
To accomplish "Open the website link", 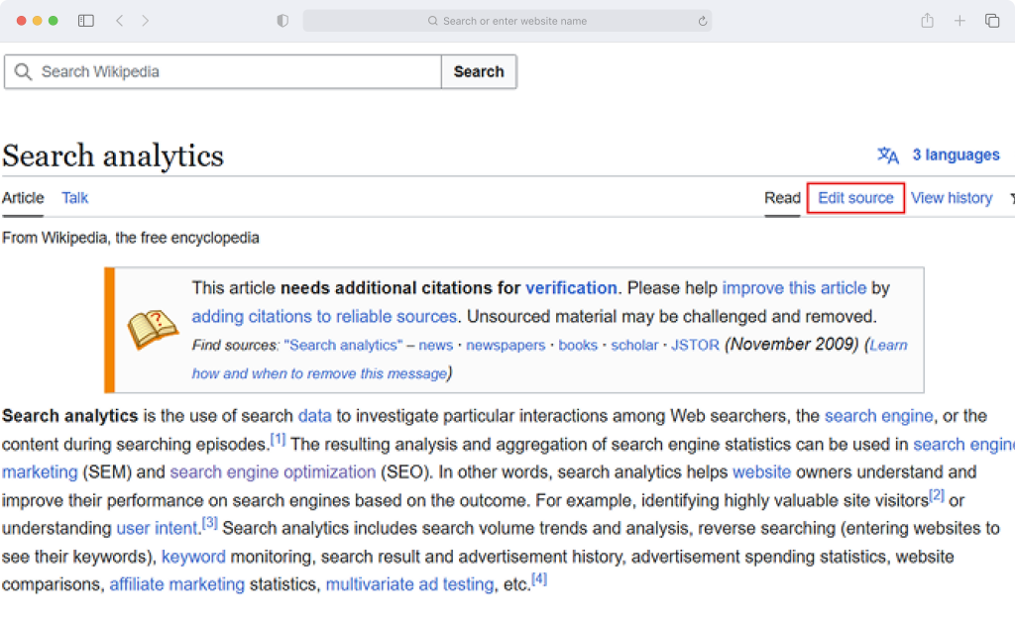I will [x=761, y=472].
